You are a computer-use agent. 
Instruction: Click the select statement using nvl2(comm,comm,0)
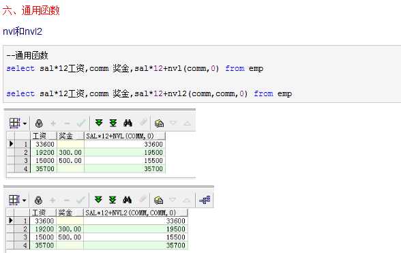[149, 93]
